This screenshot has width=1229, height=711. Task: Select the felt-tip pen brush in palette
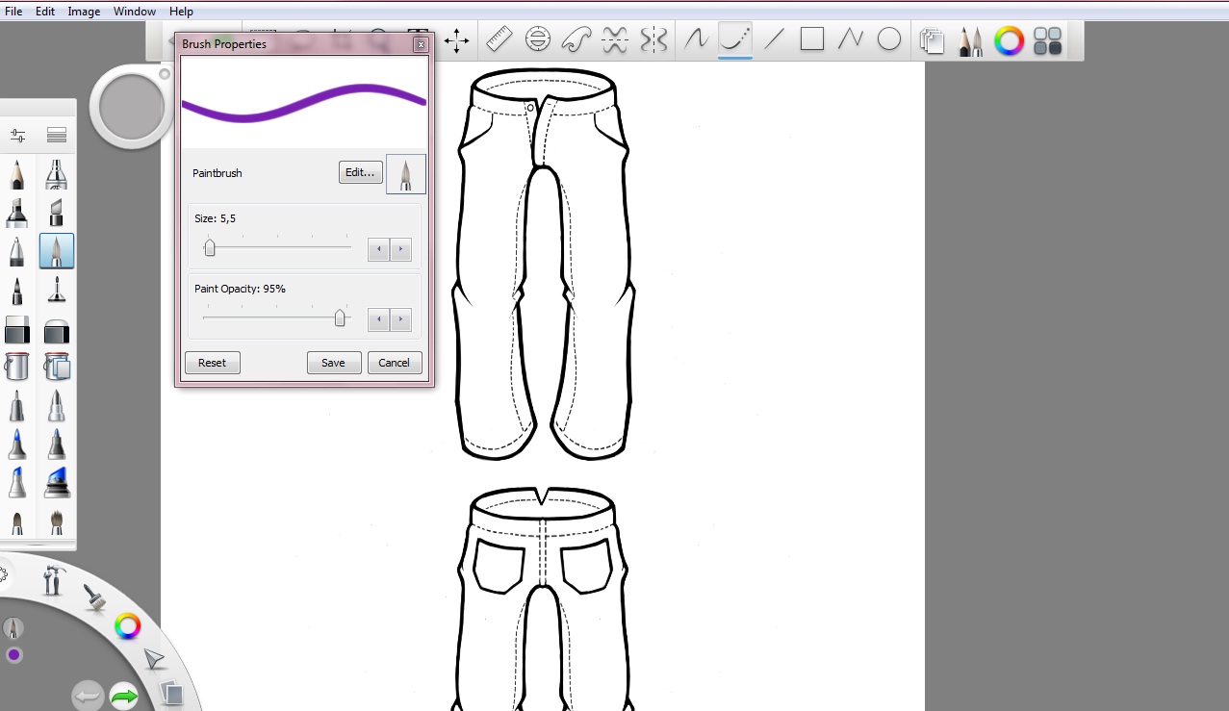(x=16, y=291)
